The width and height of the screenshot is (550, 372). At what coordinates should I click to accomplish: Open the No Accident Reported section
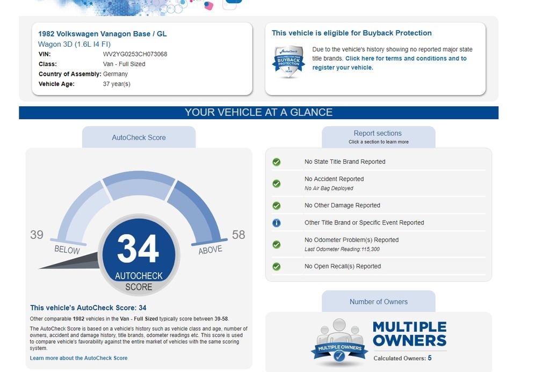334,179
